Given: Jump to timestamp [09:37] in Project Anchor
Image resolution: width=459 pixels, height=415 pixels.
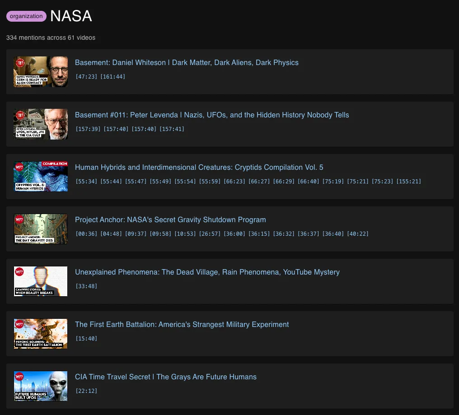Looking at the screenshot, I should pyautogui.click(x=136, y=234).
